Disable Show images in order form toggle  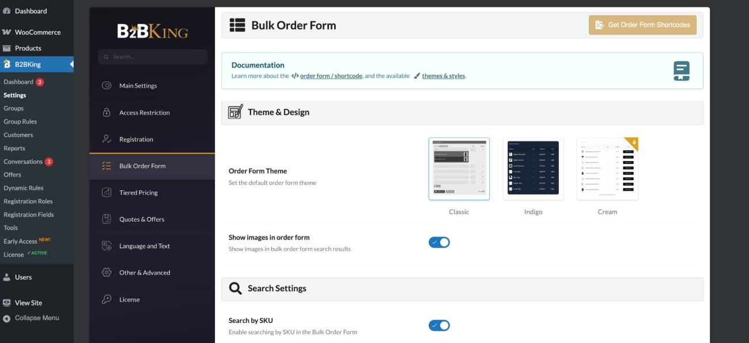click(439, 242)
